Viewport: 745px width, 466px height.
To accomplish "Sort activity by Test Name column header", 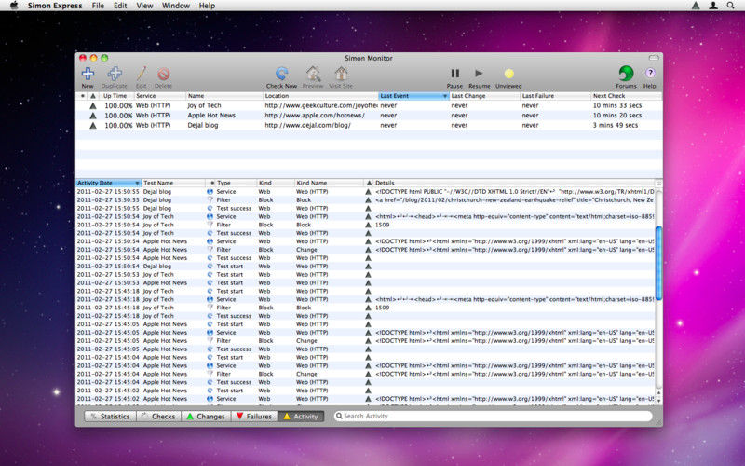I will pyautogui.click(x=173, y=183).
